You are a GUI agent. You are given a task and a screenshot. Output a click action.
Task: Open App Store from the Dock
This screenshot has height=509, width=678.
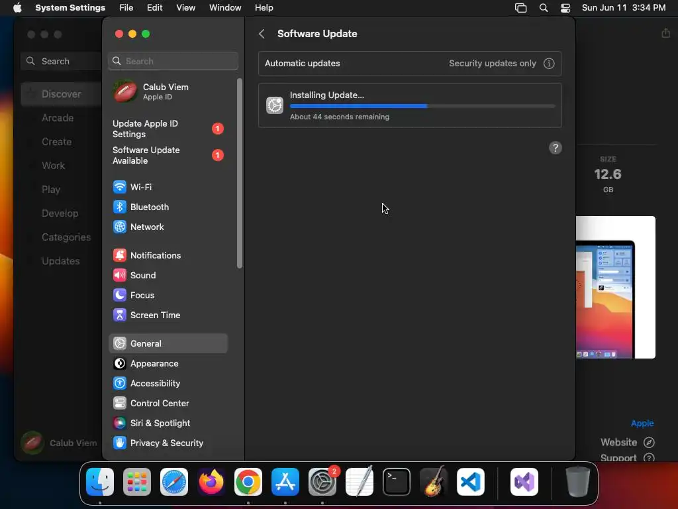click(x=285, y=482)
